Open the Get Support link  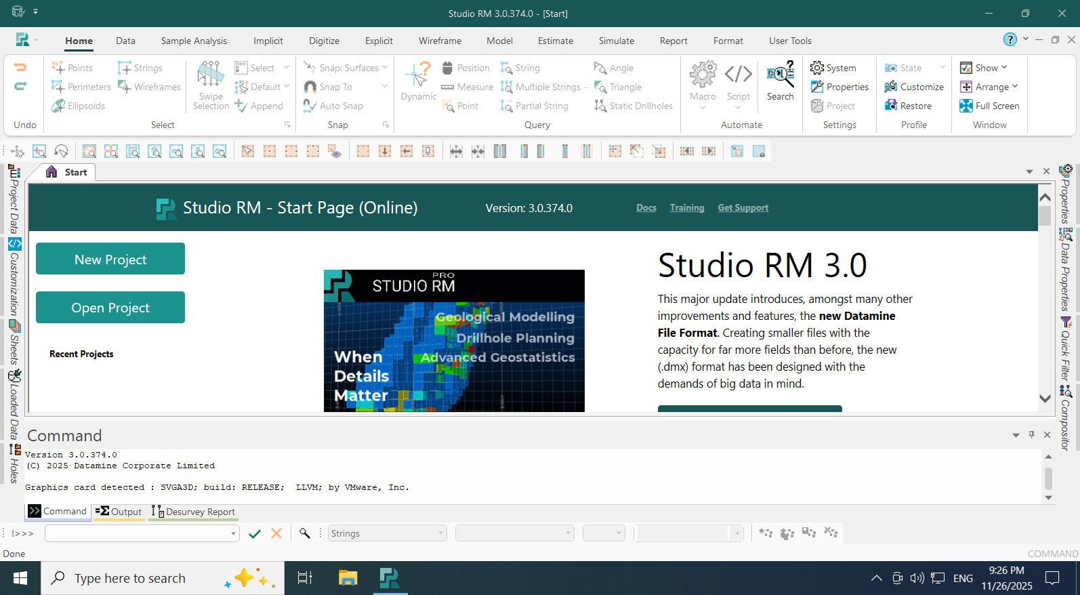[743, 208]
